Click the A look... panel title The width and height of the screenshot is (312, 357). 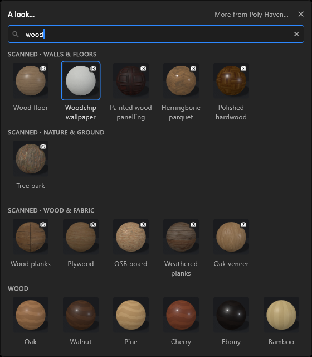tap(21, 15)
